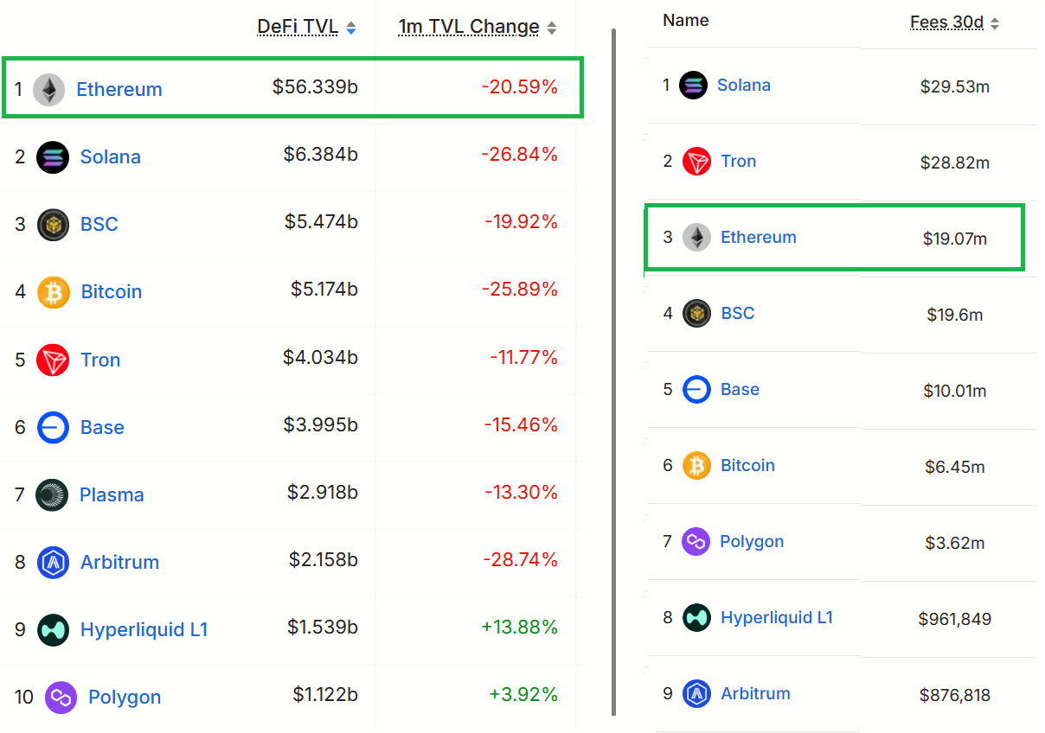Select the red Tron logo in the TVL table
Screen dimensions: 1045x733
(x=52, y=360)
